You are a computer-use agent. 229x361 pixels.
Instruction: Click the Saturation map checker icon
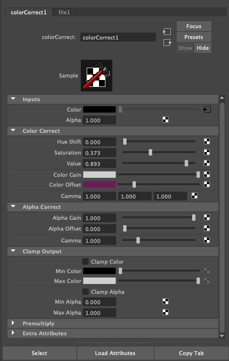(207, 152)
